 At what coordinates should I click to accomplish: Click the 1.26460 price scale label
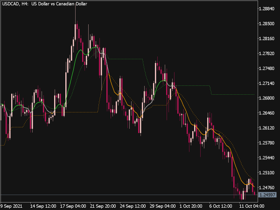pos(266,113)
